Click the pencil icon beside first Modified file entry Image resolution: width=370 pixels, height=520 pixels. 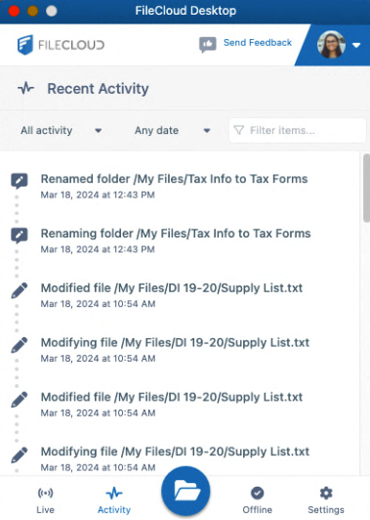[20, 290]
